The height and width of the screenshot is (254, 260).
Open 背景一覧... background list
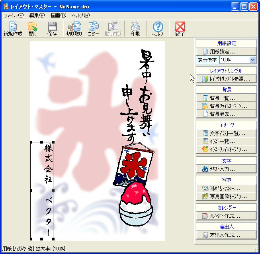point(226,98)
